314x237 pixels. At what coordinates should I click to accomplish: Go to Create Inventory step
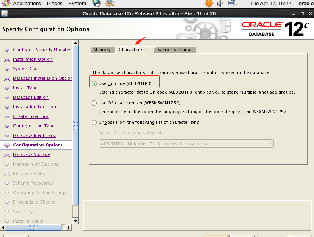31,116
